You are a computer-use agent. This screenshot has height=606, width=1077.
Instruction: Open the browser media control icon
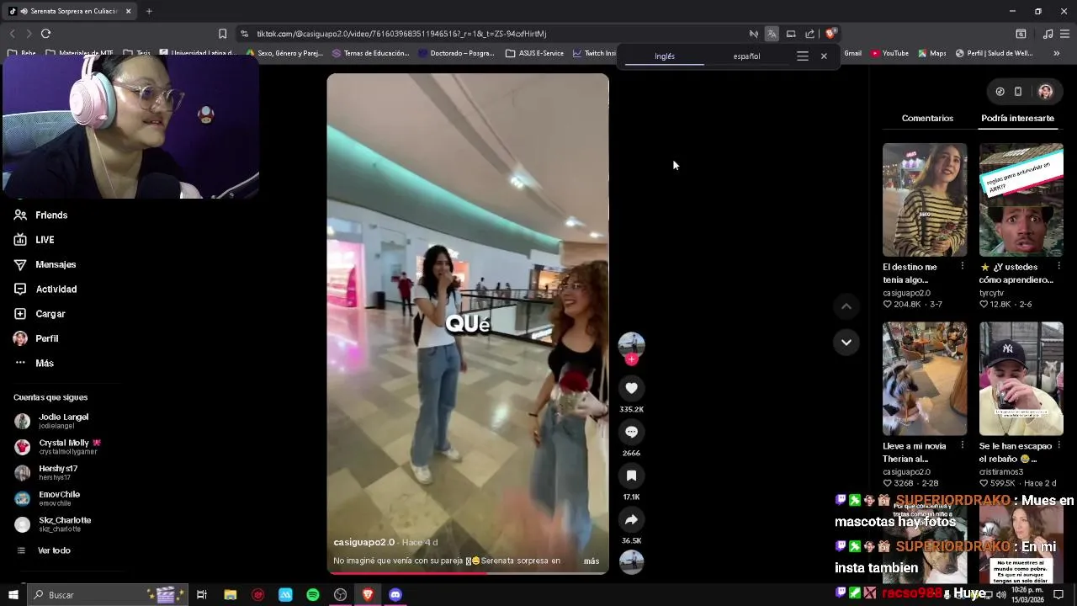pyautogui.click(x=1048, y=34)
